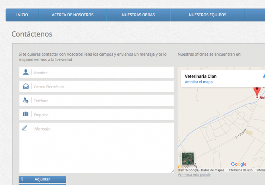This screenshot has height=185, width=265.
Task: Click the briefcase icon beside Empresa
Action: (25, 114)
